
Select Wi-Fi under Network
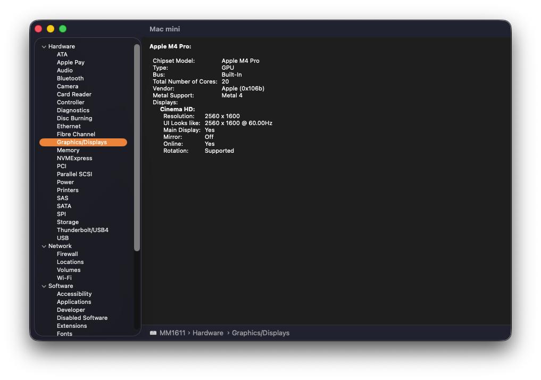point(64,278)
